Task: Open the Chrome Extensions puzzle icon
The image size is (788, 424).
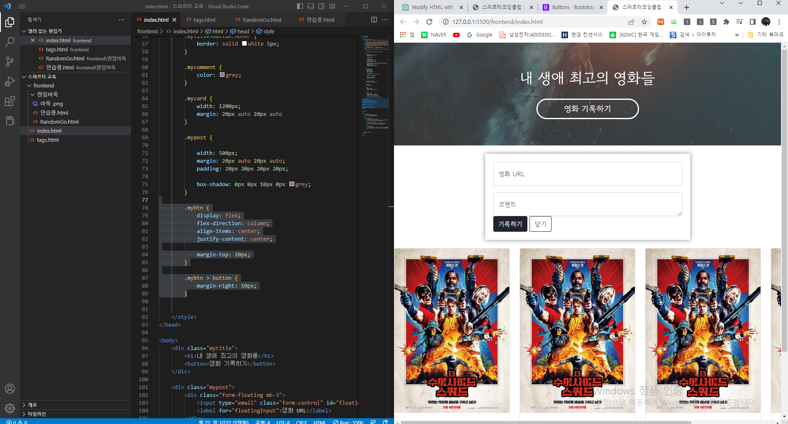Action: point(726,22)
